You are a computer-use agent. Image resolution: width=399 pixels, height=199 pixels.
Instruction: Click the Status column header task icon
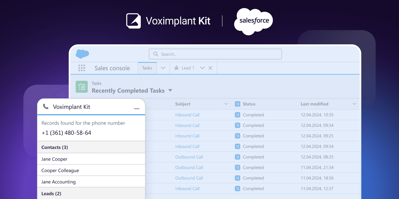click(x=237, y=104)
